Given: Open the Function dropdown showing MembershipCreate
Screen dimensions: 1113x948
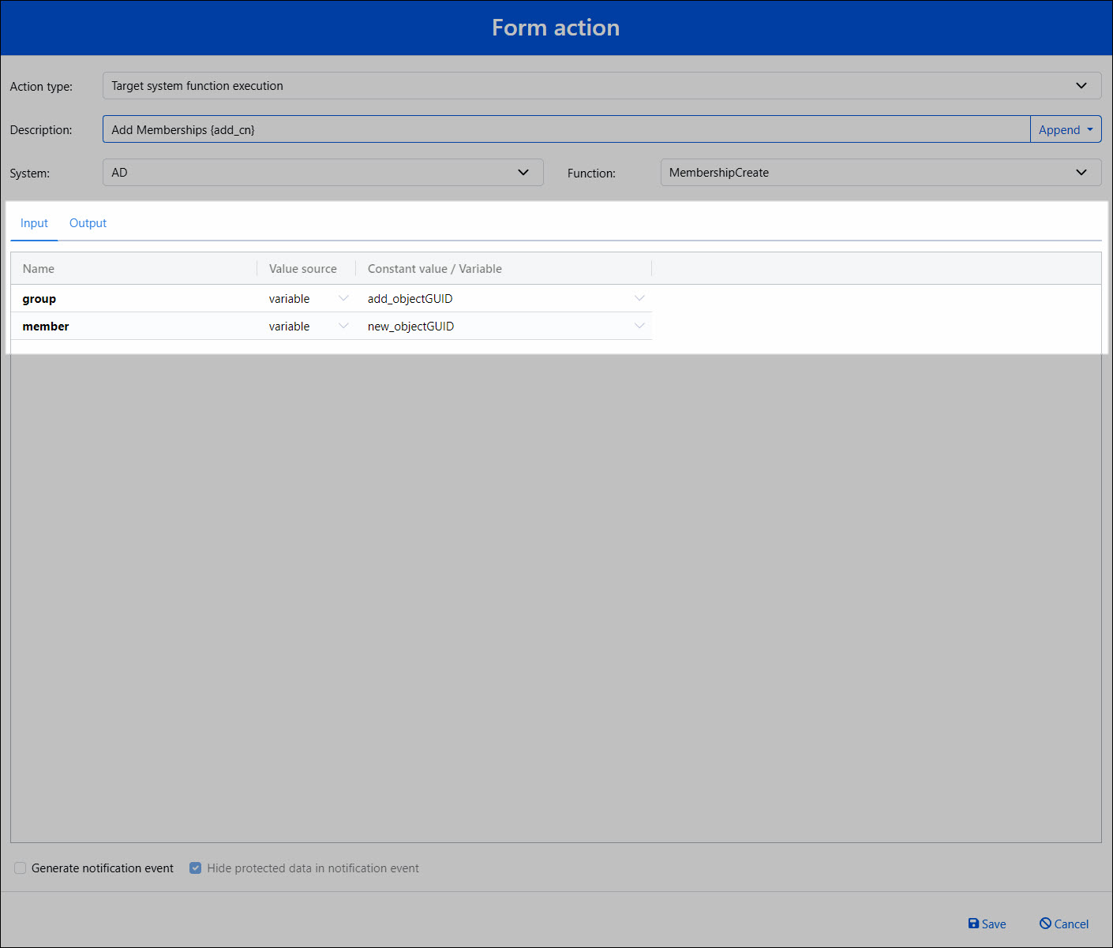Looking at the screenshot, I should 880,173.
